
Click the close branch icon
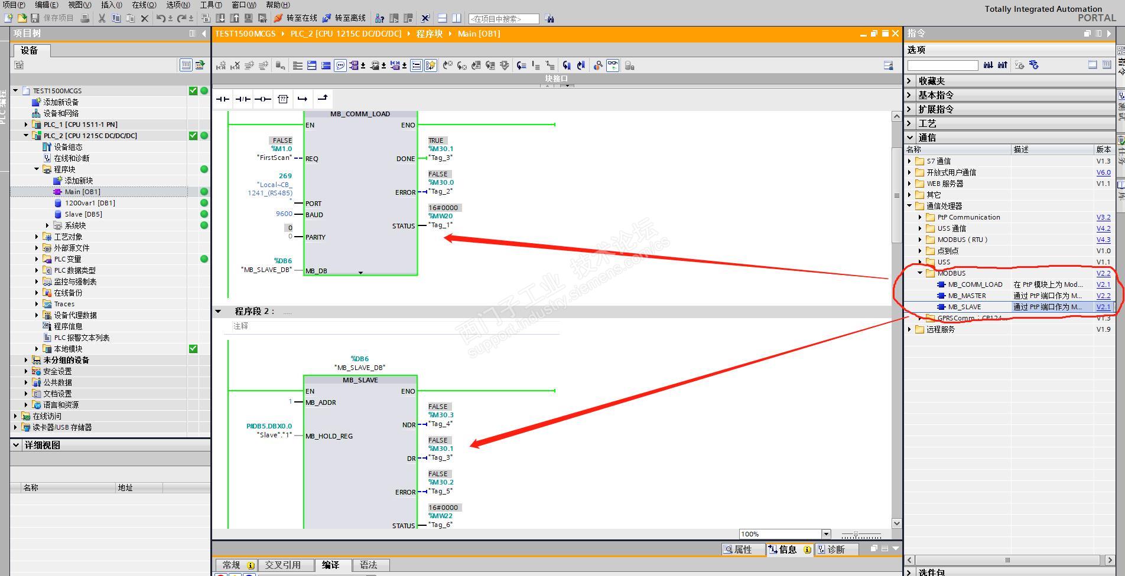pyautogui.click(x=323, y=99)
